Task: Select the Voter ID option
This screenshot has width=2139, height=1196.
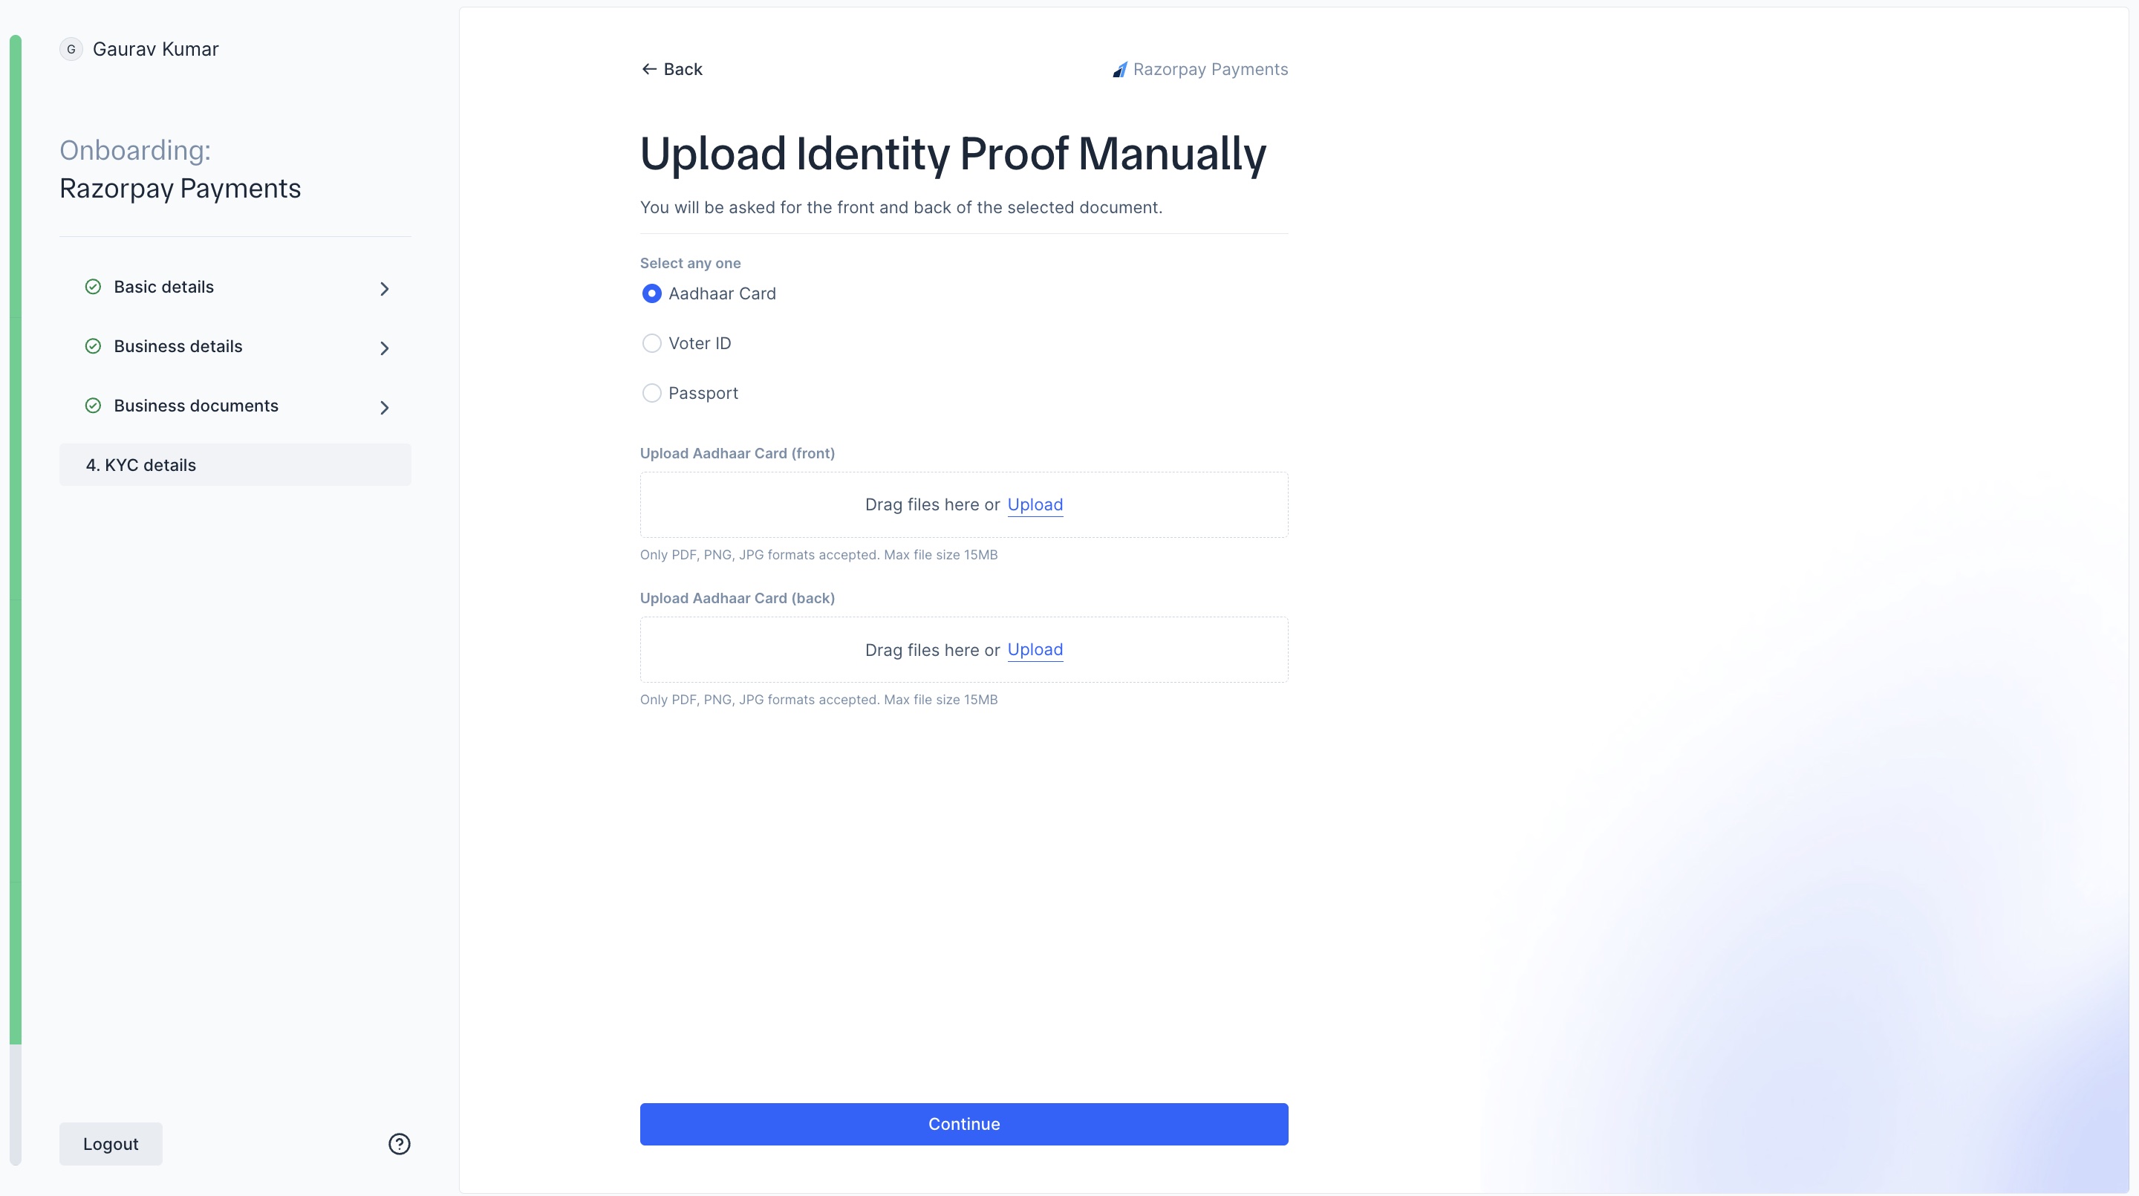Action: click(x=652, y=343)
